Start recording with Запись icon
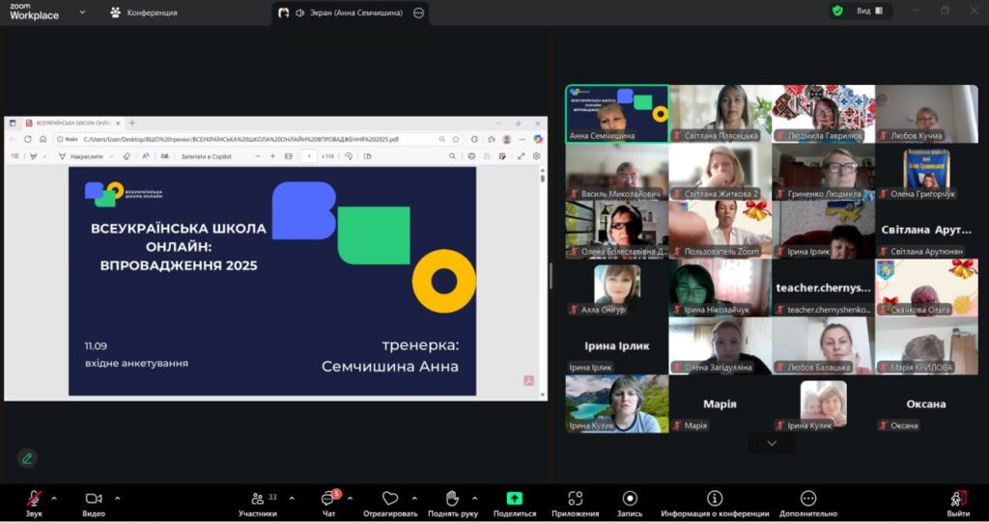 point(630,499)
